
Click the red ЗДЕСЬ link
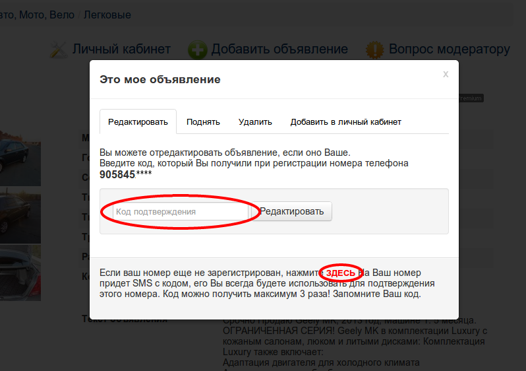(340, 273)
